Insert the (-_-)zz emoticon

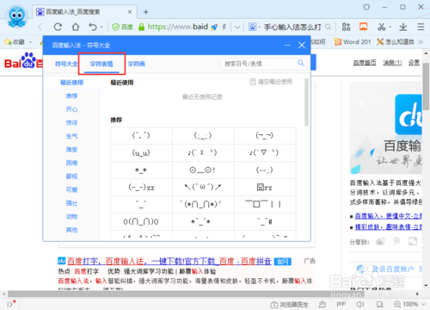pyautogui.click(x=141, y=187)
